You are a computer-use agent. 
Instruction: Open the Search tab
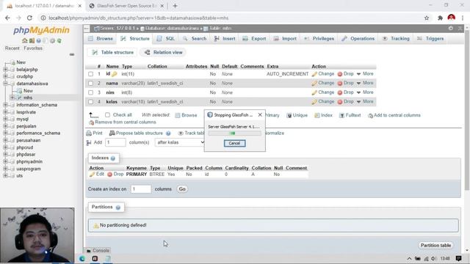(195, 39)
